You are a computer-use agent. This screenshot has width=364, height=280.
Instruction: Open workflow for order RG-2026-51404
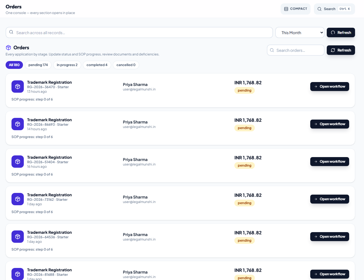(330, 162)
